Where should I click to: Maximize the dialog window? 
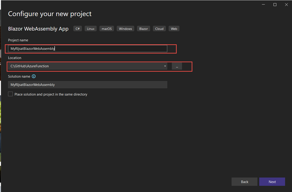coord(275,4)
